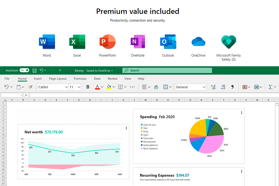Click in the Search box

(167, 70)
